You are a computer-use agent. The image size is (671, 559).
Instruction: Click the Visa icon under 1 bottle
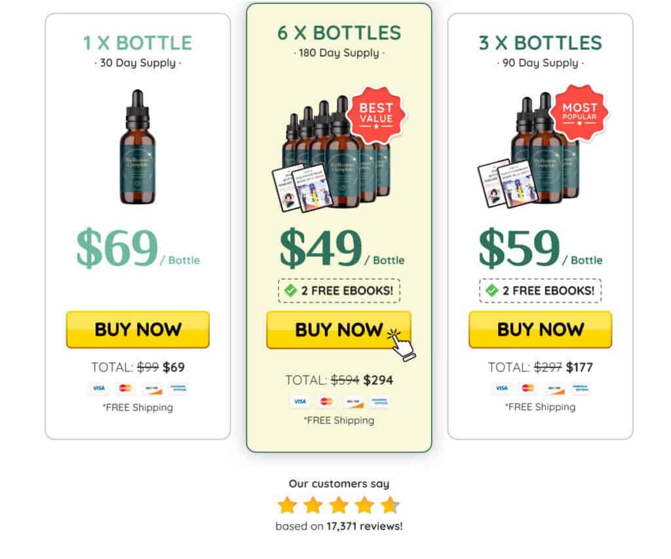click(99, 388)
